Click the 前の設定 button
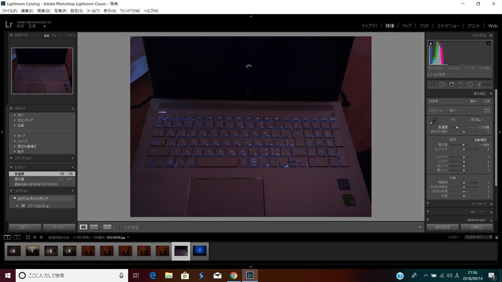 point(443,227)
